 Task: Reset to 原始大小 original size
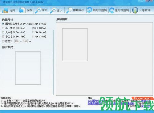(x=75, y=10)
